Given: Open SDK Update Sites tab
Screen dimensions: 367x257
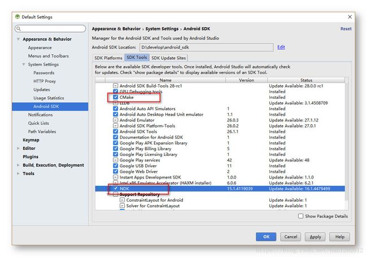Looking at the screenshot, I should pyautogui.click(x=168, y=58).
